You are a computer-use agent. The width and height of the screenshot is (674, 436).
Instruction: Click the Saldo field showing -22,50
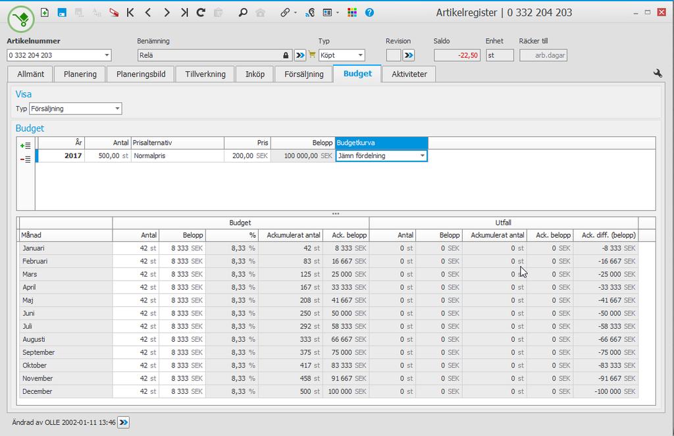457,55
